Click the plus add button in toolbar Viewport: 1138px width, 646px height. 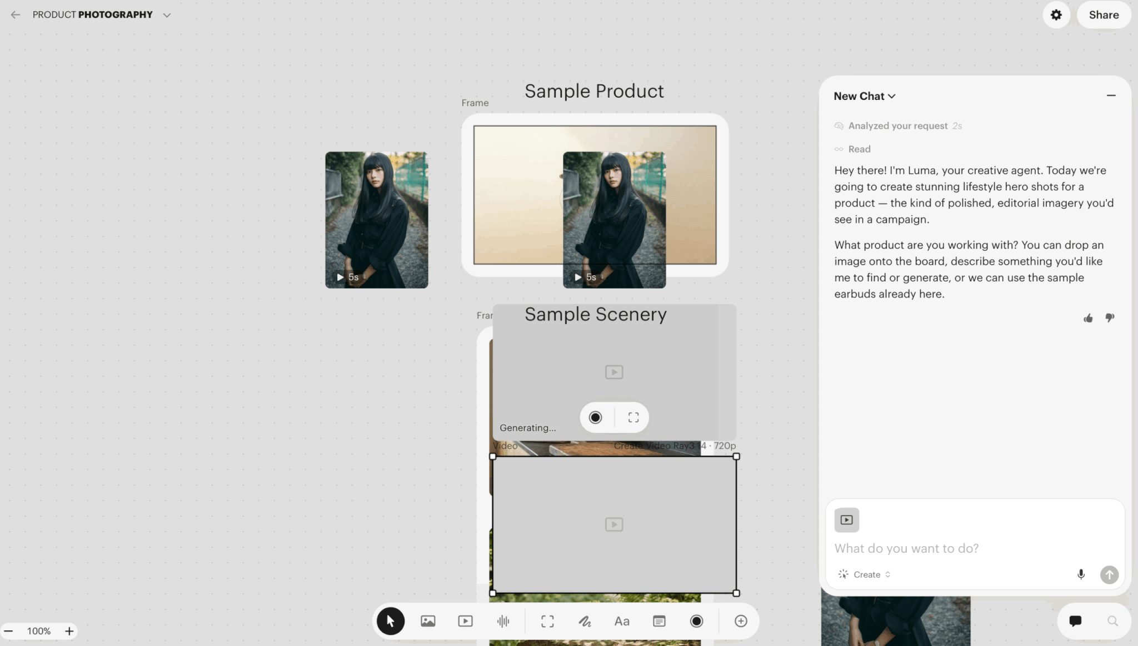click(741, 621)
